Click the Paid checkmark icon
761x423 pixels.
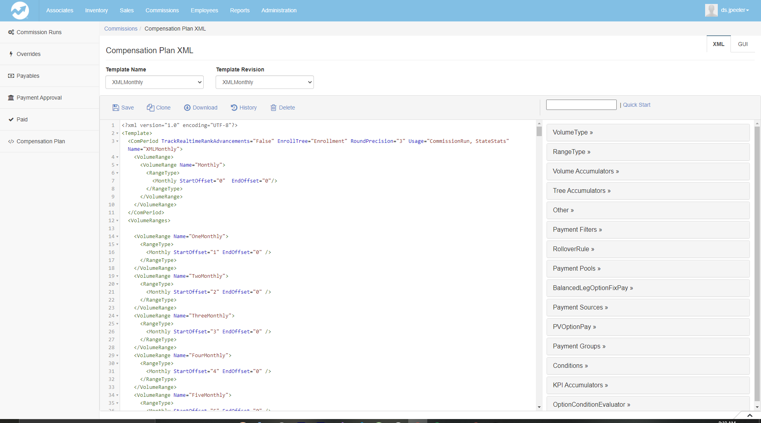[x=11, y=119]
